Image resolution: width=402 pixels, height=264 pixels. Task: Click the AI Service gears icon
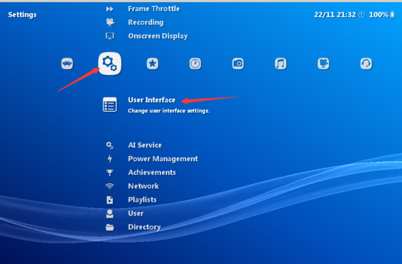tap(110, 145)
